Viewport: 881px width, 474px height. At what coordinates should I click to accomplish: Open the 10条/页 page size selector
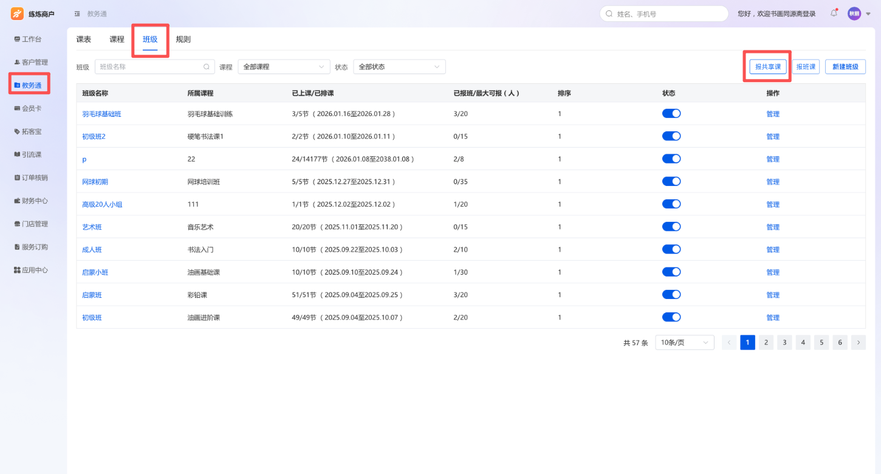pos(685,343)
